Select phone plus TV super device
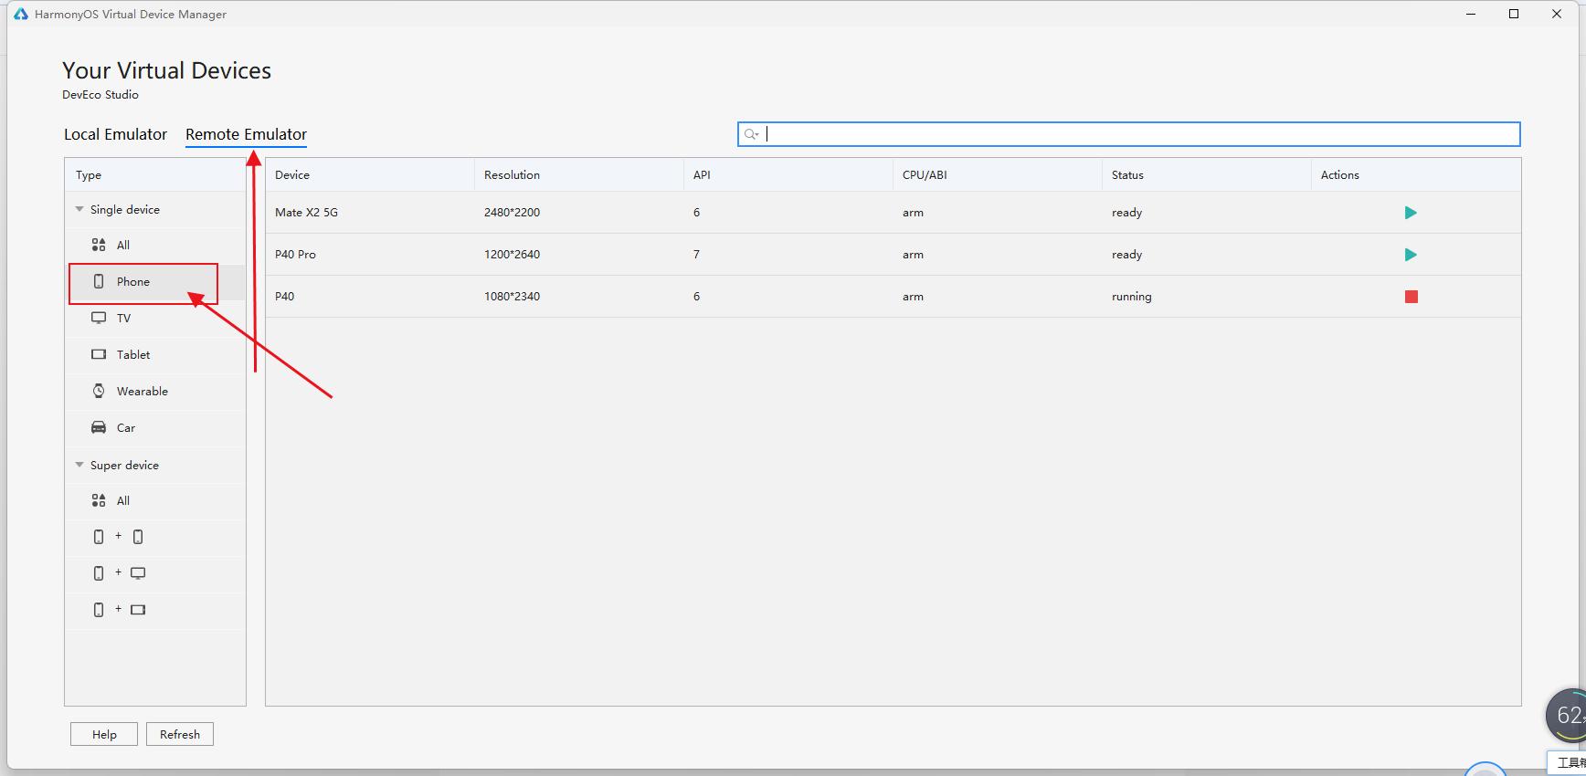The width and height of the screenshot is (1586, 776). click(x=119, y=573)
